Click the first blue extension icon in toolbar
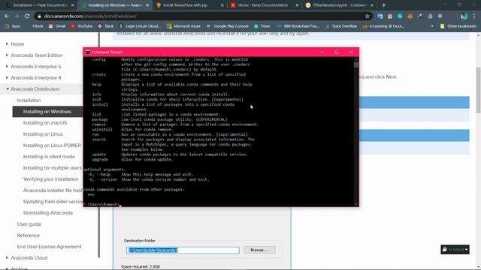Viewport: 481px width, 270px height. [x=380, y=16]
